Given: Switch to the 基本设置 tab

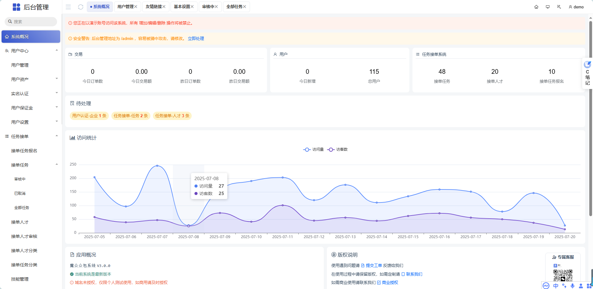Looking at the screenshot, I should 182,7.
